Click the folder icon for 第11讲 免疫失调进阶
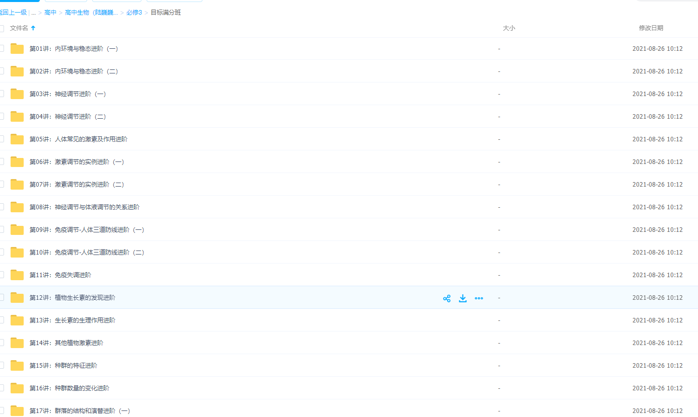698x417 pixels. point(17,275)
